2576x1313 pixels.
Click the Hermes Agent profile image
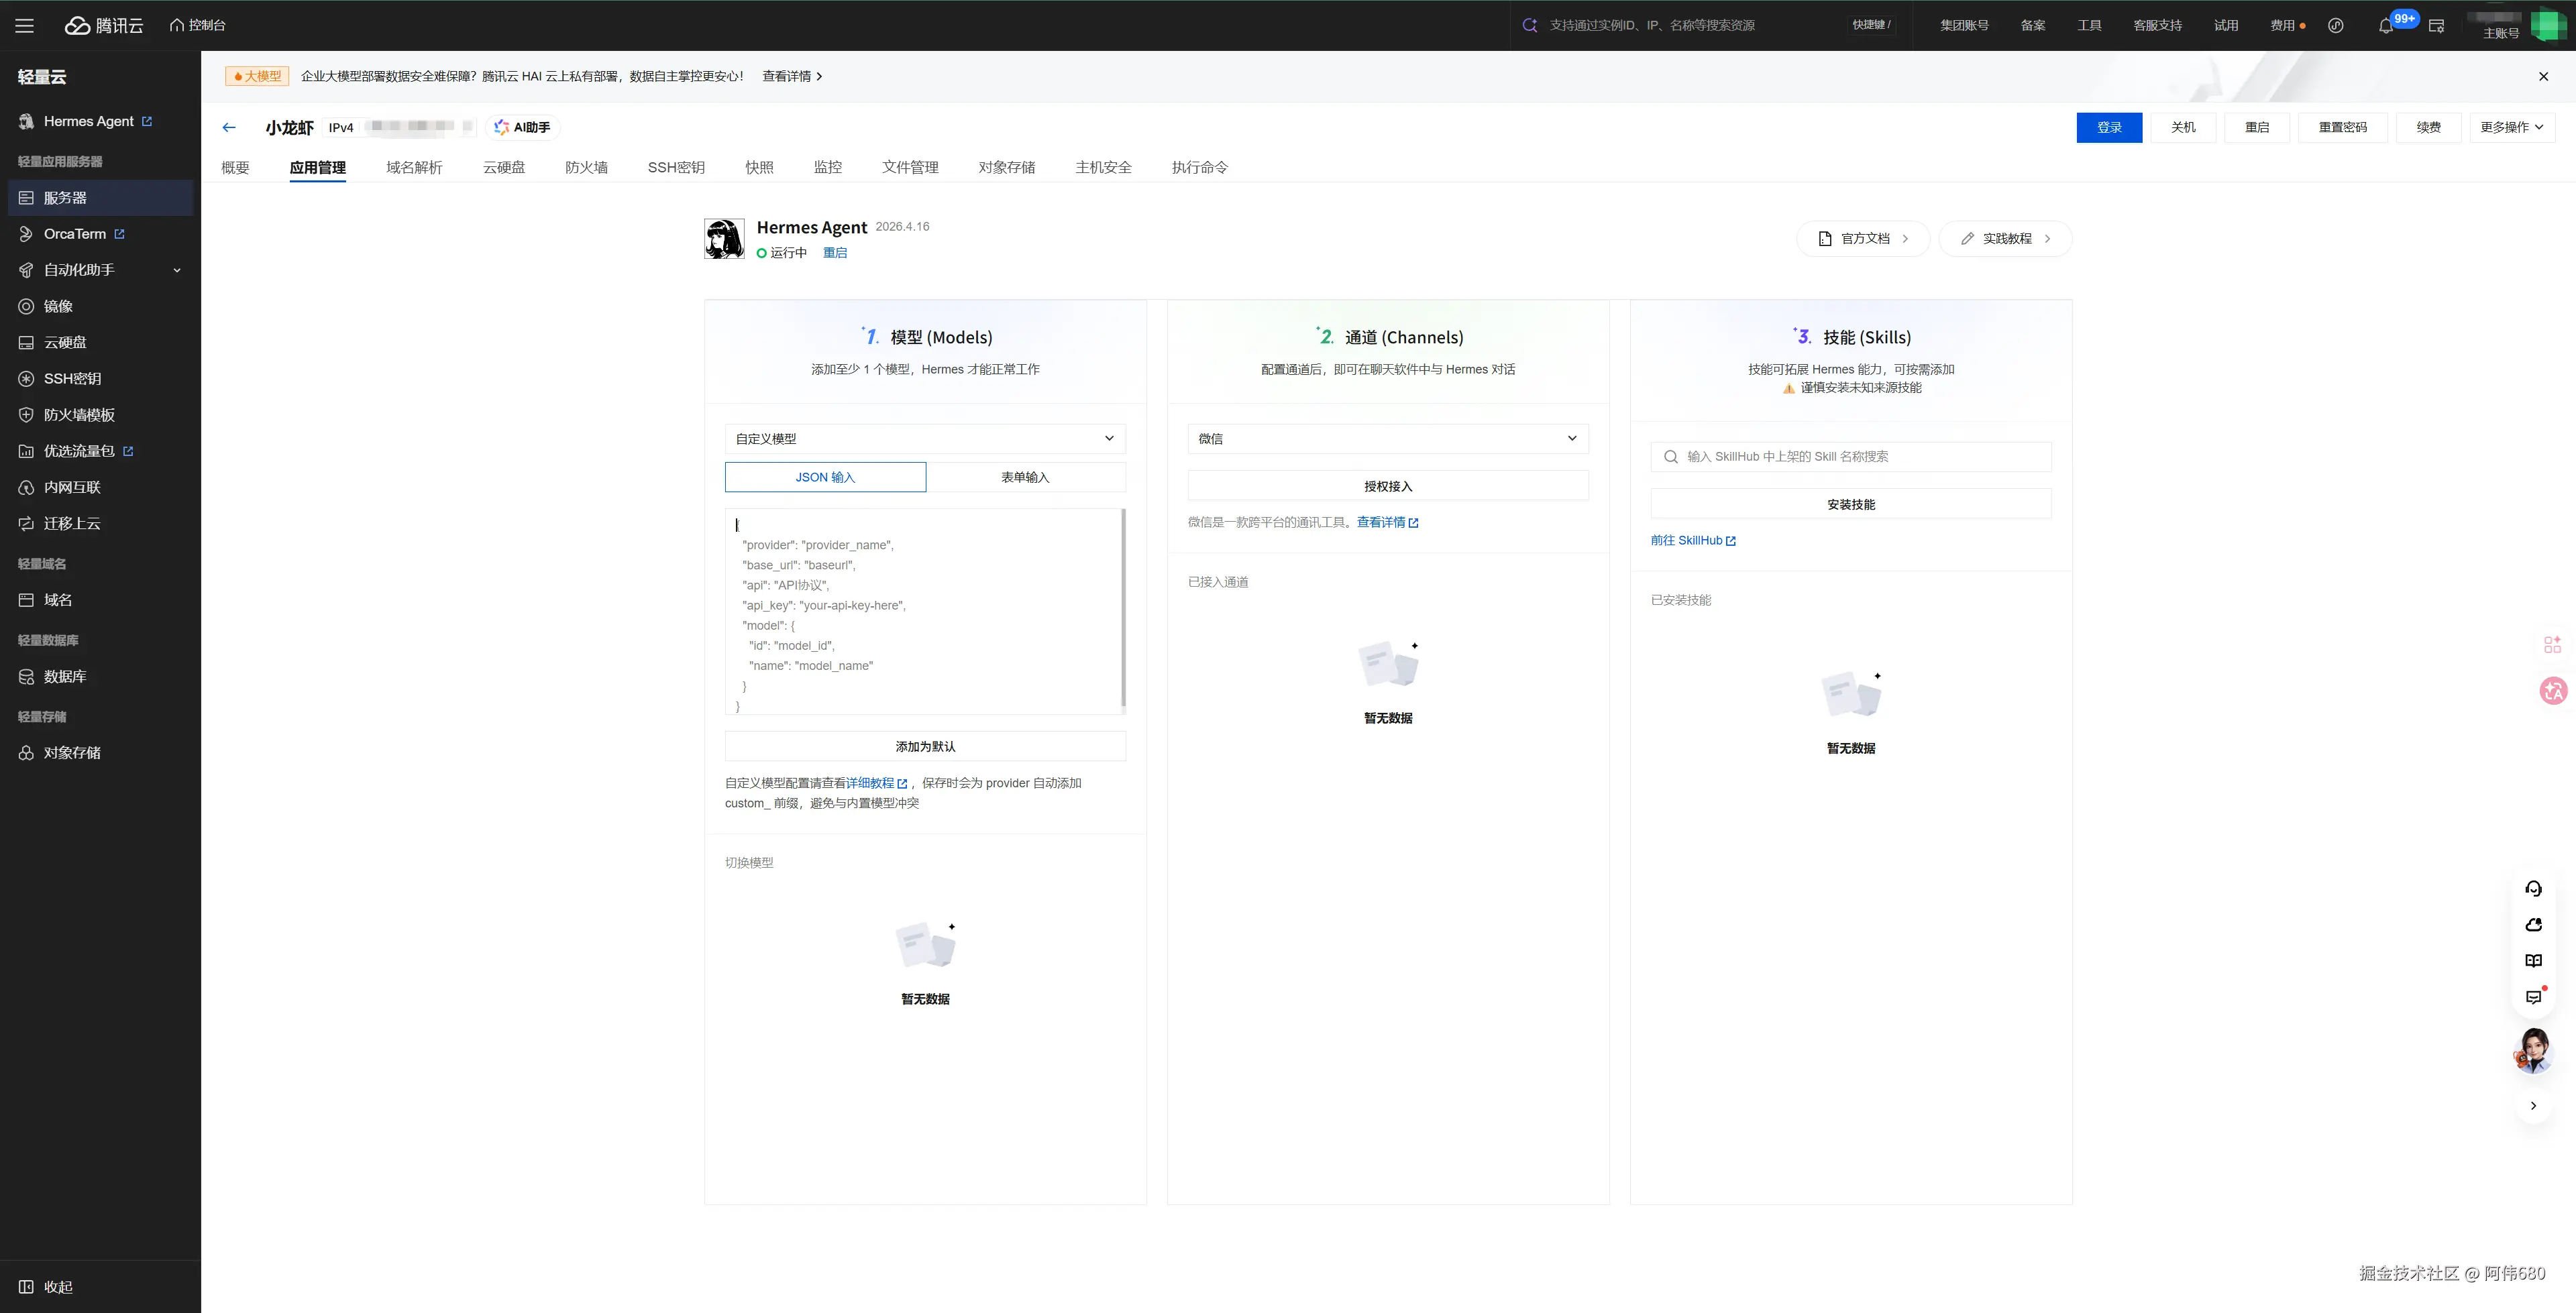(x=724, y=239)
